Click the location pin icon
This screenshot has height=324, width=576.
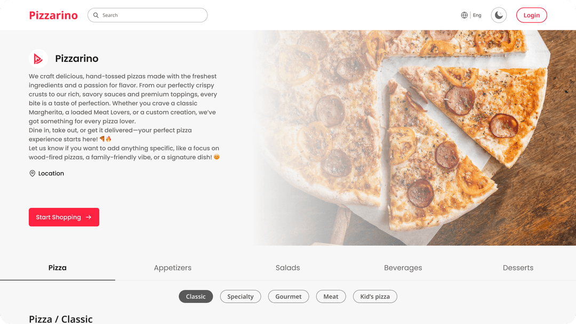coord(33,173)
